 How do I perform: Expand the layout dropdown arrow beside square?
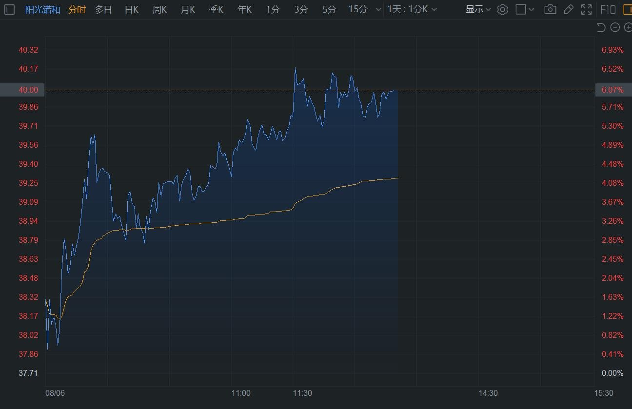tap(532, 10)
